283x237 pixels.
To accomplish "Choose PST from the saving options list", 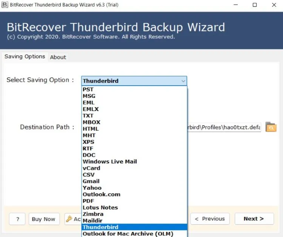I will [x=134, y=89].
